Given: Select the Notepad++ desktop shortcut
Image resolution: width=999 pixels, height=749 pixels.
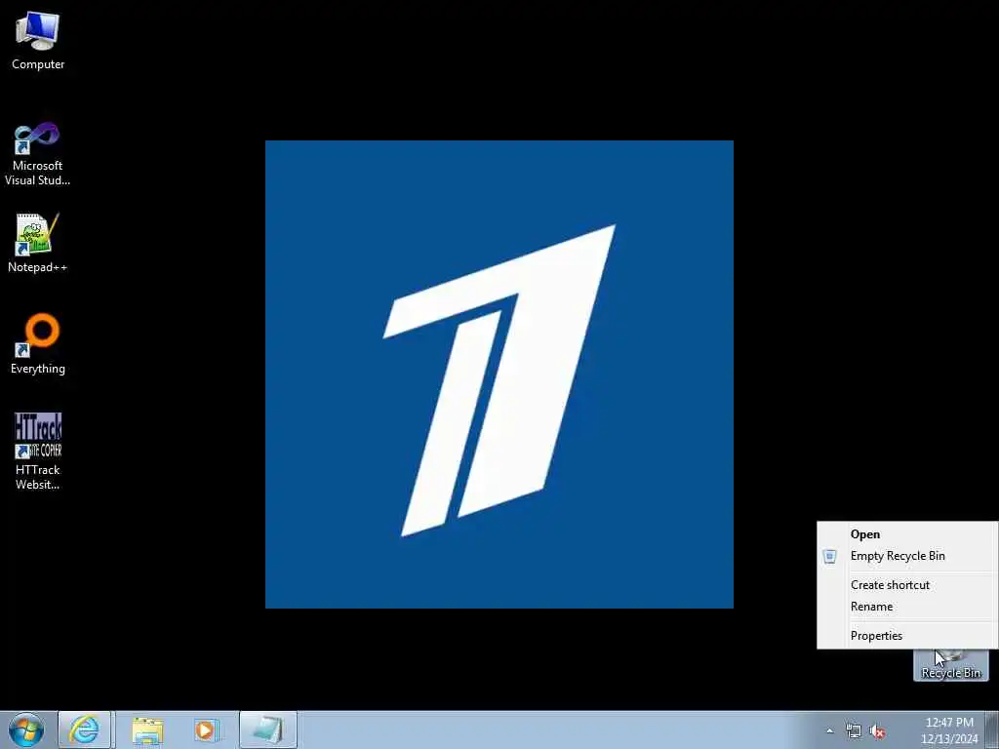Looking at the screenshot, I should pyautogui.click(x=38, y=243).
